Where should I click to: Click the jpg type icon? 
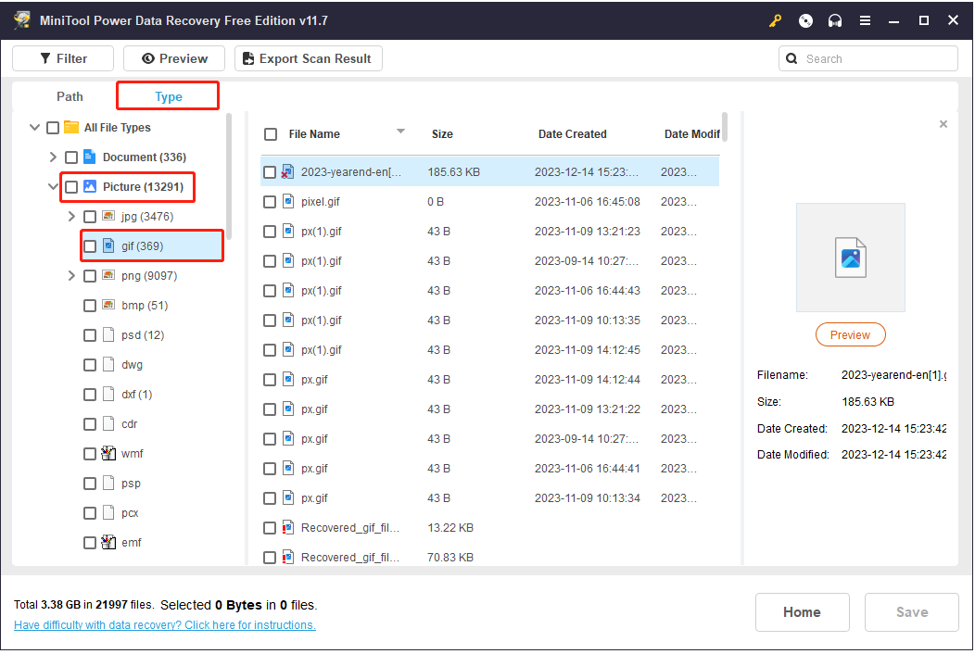click(108, 217)
